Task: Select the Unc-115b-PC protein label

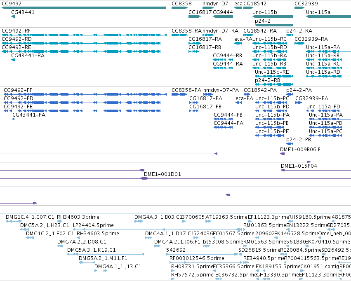Action: [x=272, y=98]
